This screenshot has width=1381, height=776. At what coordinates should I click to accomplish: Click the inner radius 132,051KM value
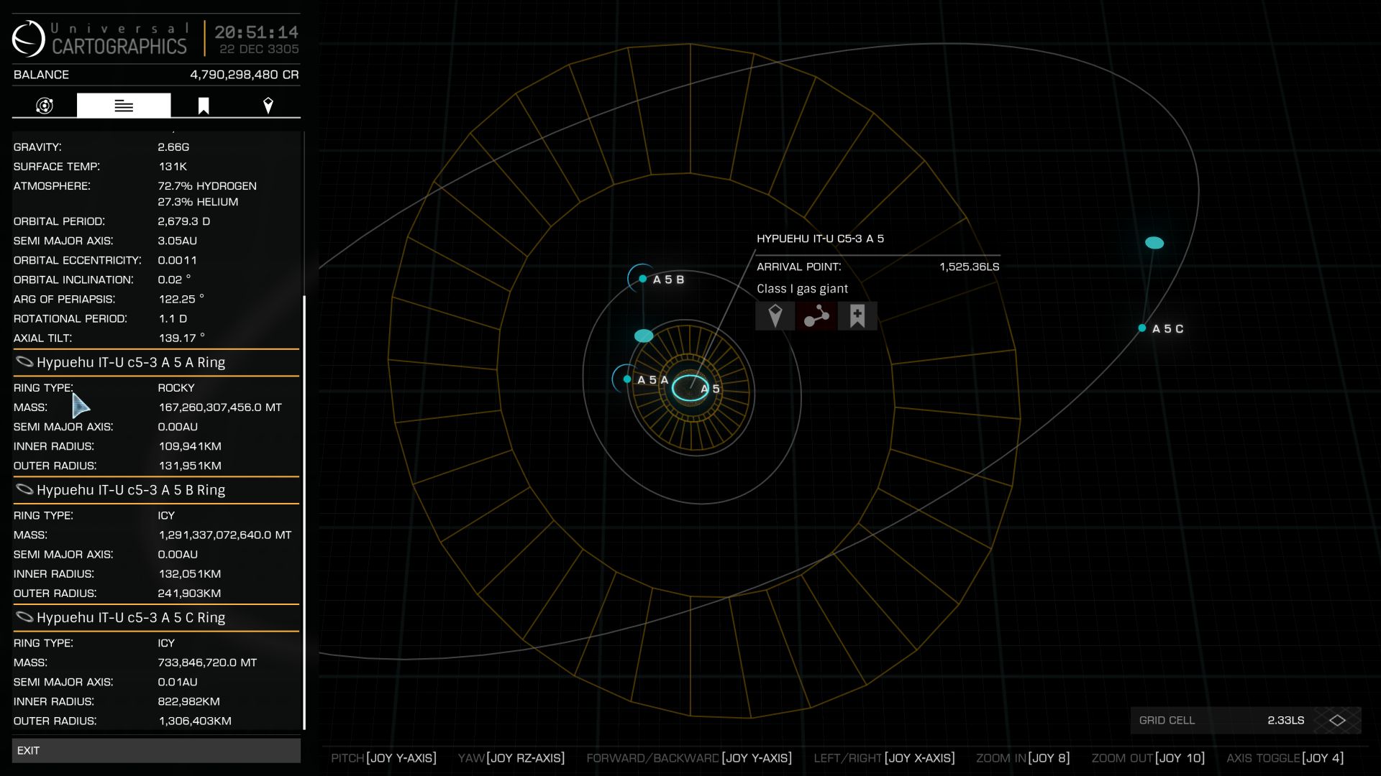190,574
